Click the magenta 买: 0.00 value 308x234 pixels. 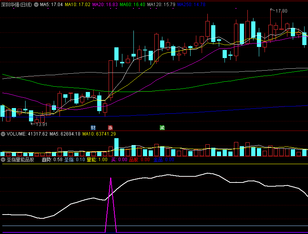[x=119, y=160]
